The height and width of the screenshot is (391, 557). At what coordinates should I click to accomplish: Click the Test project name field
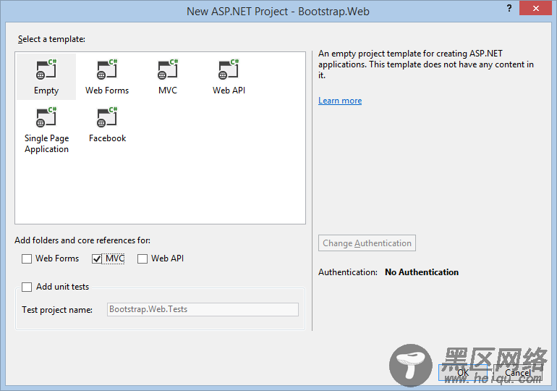203,309
